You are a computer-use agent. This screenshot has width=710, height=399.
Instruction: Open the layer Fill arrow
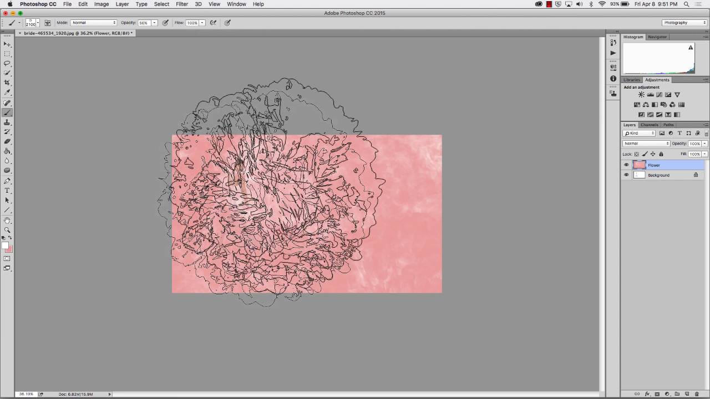704,154
